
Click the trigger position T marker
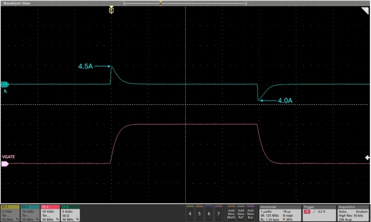coord(112,10)
